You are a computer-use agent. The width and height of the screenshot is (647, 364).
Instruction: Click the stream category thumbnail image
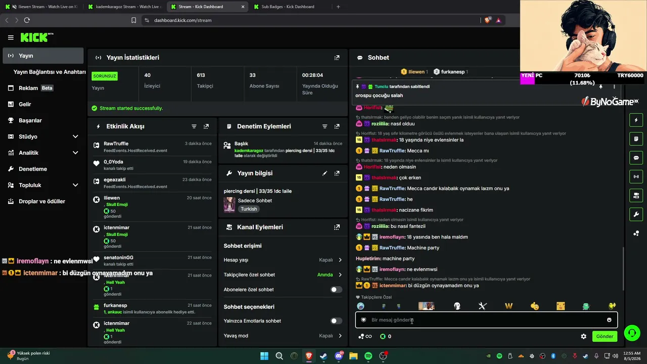click(229, 205)
